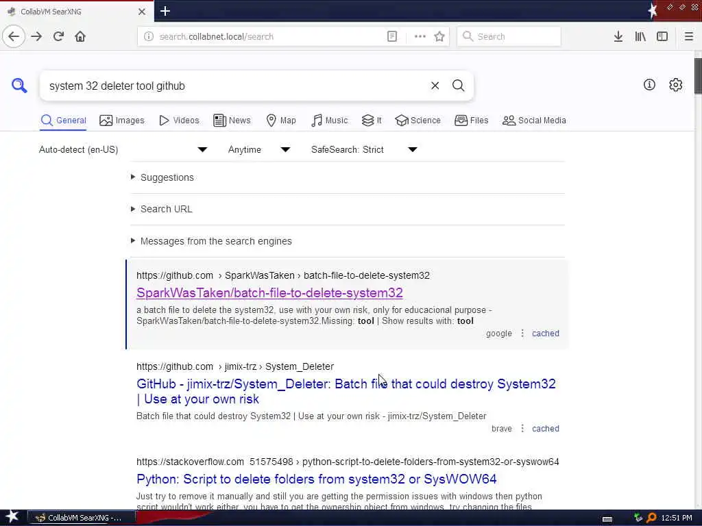The height and width of the screenshot is (526, 702).
Task: Open options dots beside google engine label
Action: (x=522, y=334)
